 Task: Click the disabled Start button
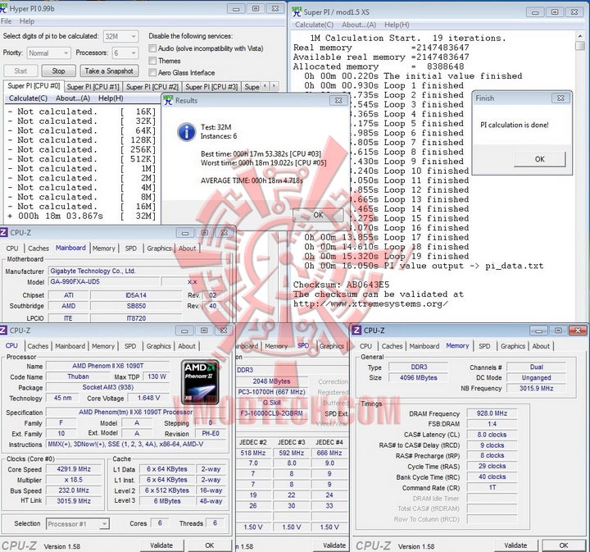[x=20, y=71]
